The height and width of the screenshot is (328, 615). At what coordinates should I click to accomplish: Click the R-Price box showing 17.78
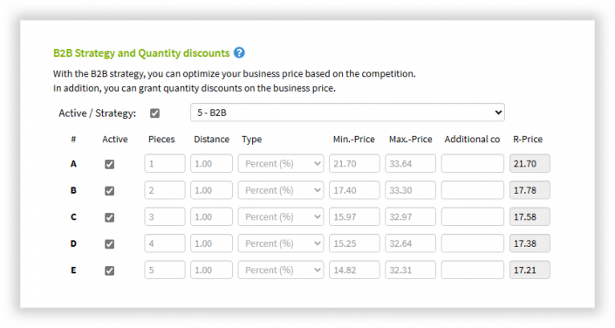pyautogui.click(x=530, y=190)
